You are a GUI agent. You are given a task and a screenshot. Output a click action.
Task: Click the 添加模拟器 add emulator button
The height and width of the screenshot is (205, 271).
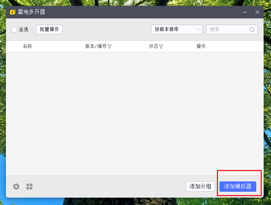click(238, 187)
